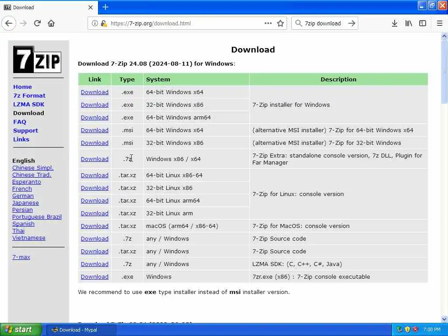Viewport: 448px width, 336px height.
Task: Download .msi for 64-bit Windows x64
Action: [94, 130]
